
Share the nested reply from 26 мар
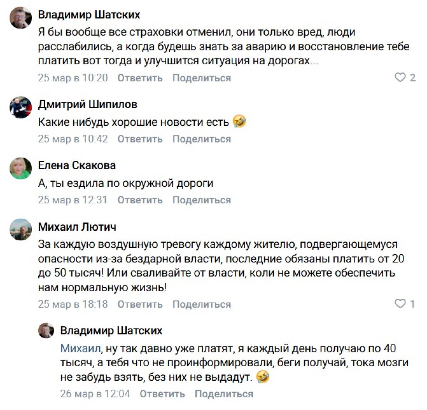[224, 394]
